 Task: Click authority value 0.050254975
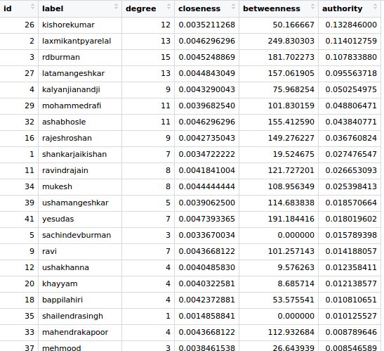pos(351,89)
